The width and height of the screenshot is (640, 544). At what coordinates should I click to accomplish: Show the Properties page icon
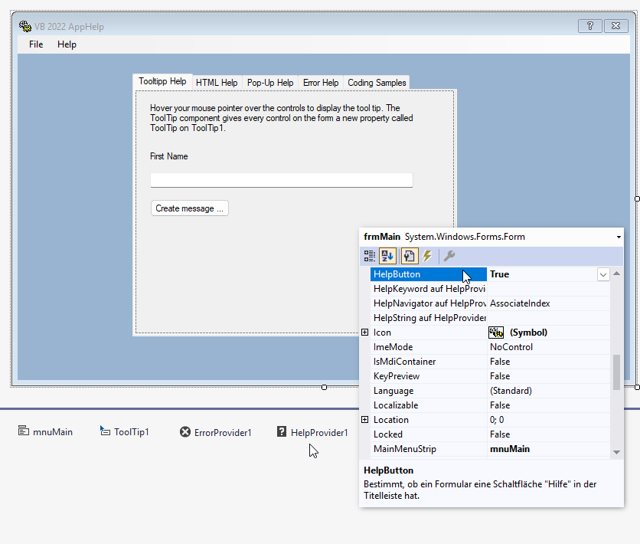409,256
